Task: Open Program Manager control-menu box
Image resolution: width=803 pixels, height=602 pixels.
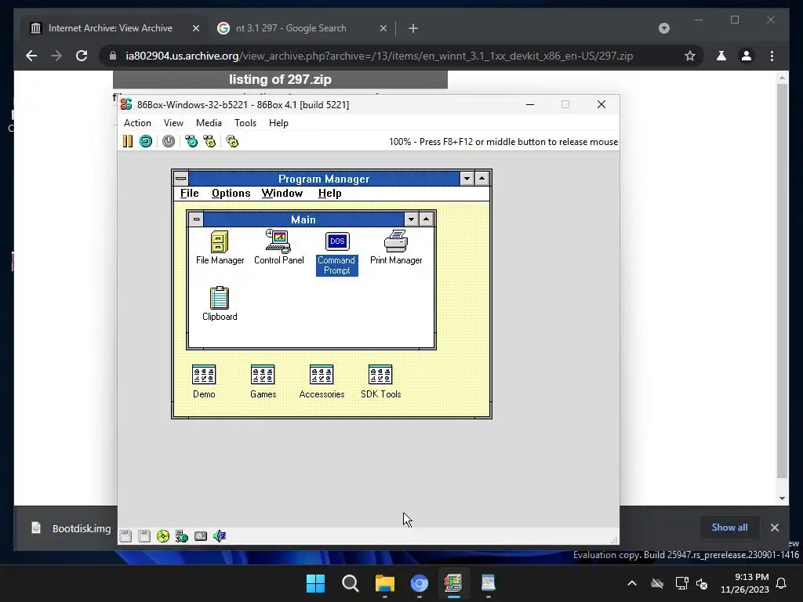Action: pos(181,179)
